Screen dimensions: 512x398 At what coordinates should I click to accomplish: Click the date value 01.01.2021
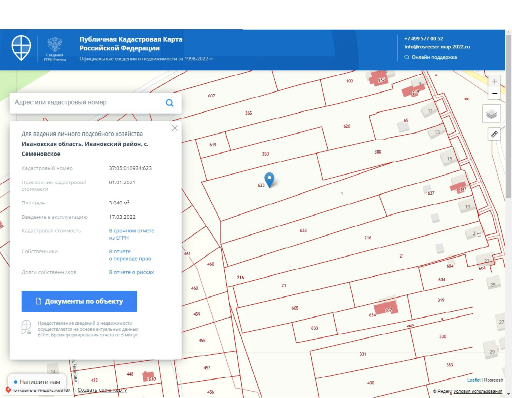[x=122, y=182]
